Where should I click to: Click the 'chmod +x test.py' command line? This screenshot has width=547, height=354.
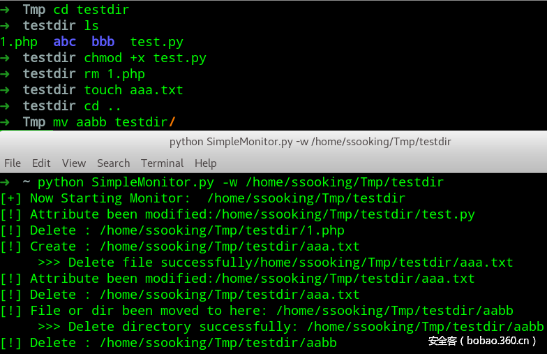(145, 58)
